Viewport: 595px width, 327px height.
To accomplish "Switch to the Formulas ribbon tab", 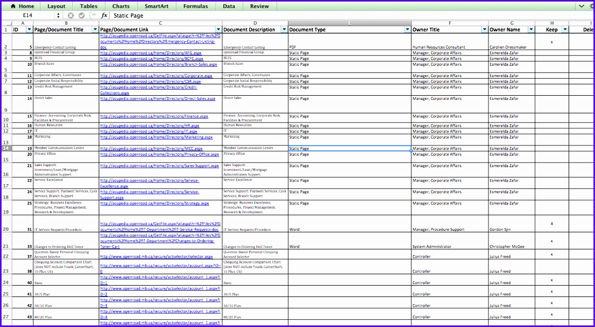I will tap(195, 6).
